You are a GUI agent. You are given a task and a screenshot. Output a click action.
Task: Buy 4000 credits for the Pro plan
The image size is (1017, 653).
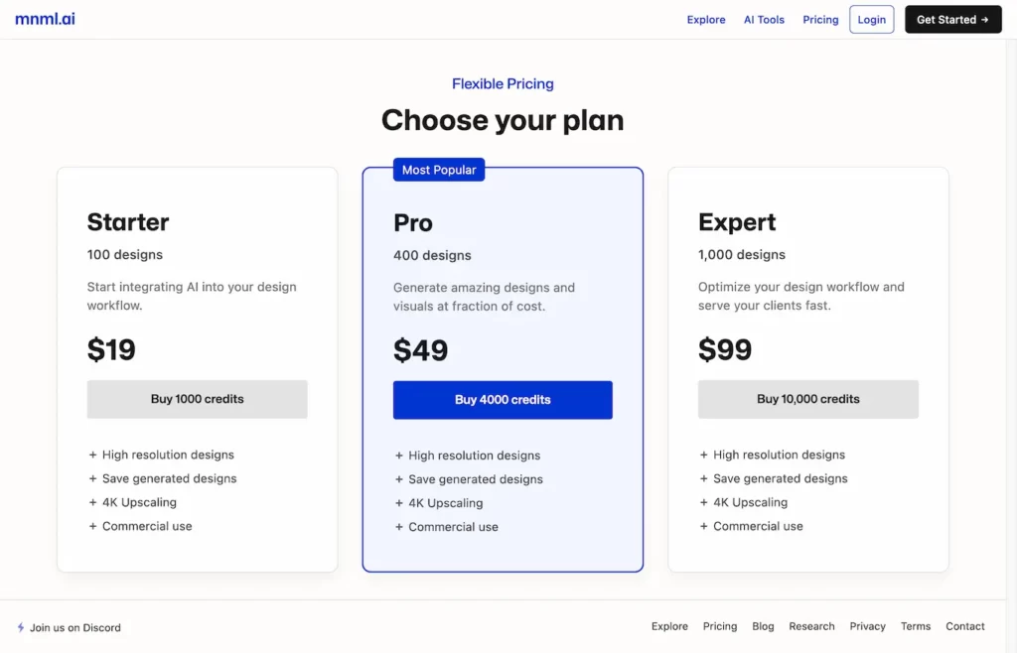[503, 399]
